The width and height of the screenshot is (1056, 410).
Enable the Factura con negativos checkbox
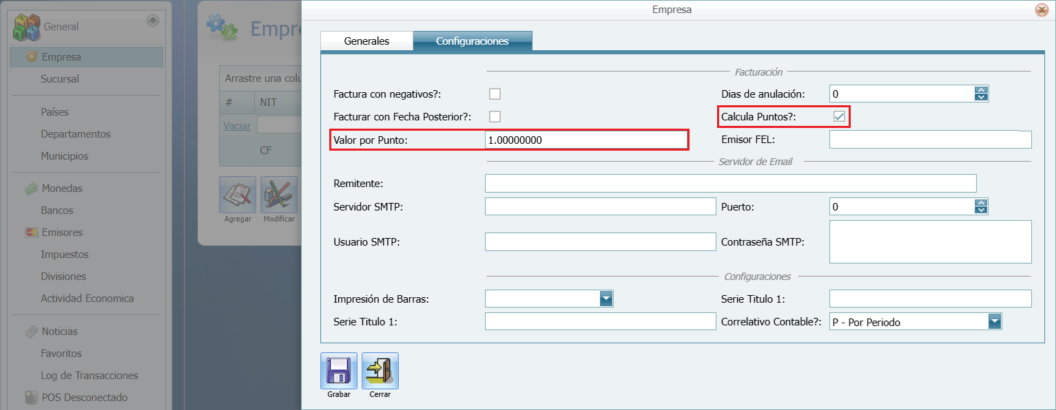[495, 94]
